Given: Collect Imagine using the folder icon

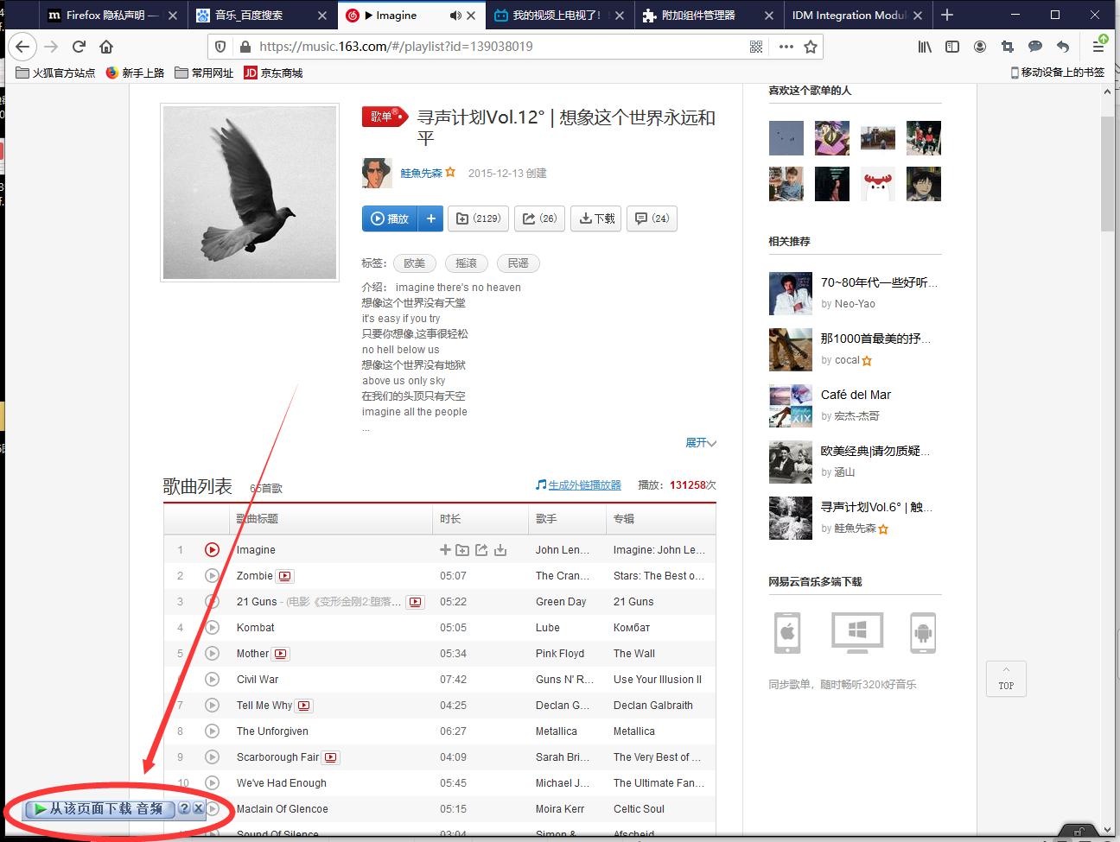Looking at the screenshot, I should (461, 550).
